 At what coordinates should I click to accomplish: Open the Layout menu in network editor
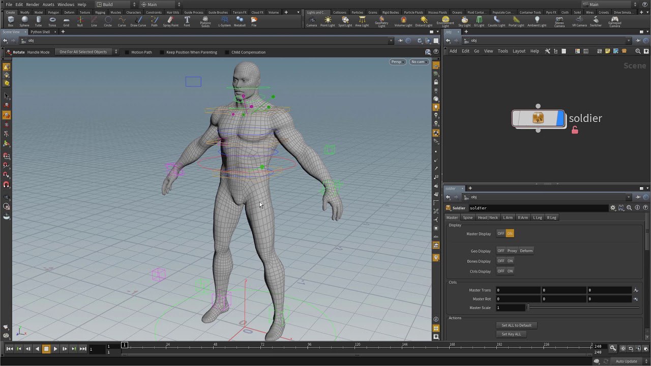coord(519,51)
